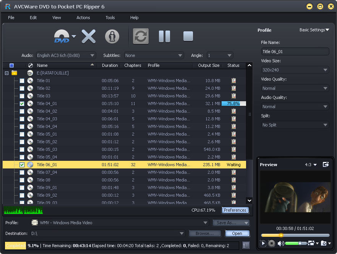Stop conversion using the toolbar stop button
The width and height of the screenshot is (337, 254).
point(188,36)
